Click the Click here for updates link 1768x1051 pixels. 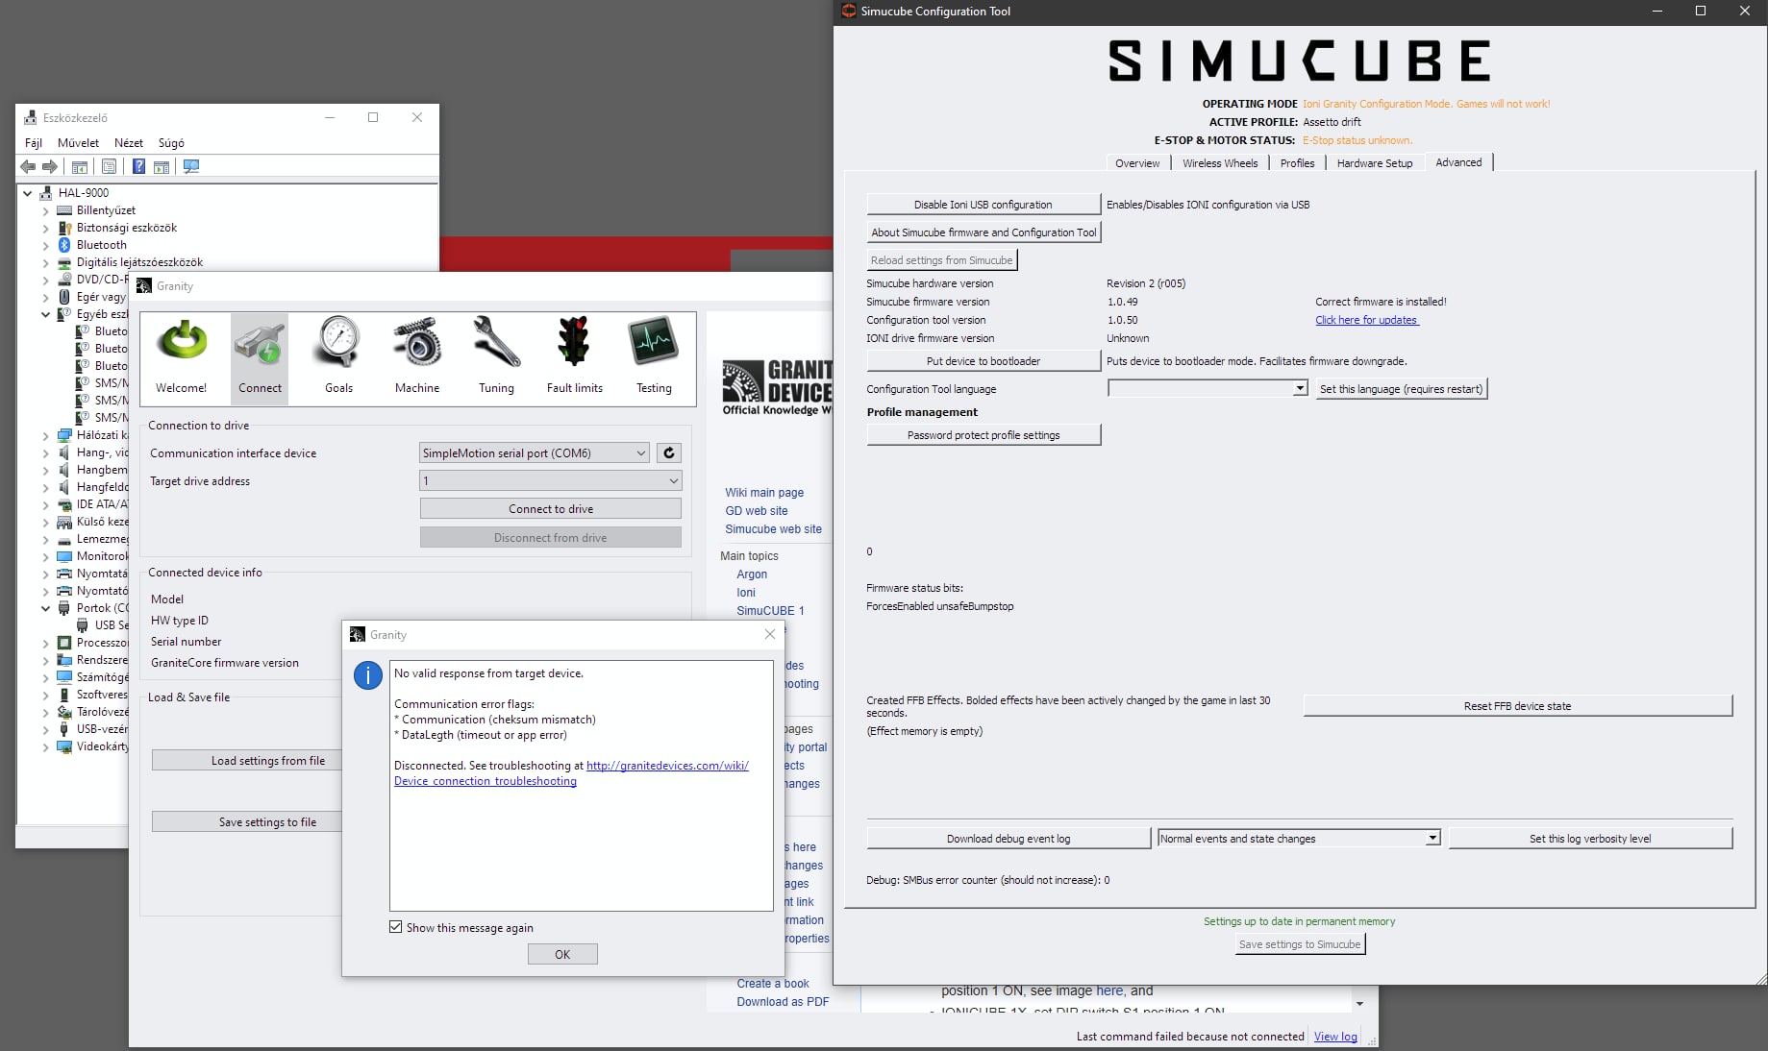1366,320
